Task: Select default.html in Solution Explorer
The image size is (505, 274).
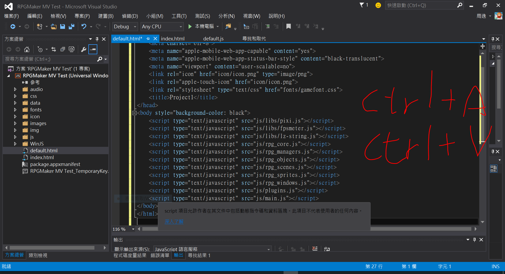Action: [x=44, y=151]
